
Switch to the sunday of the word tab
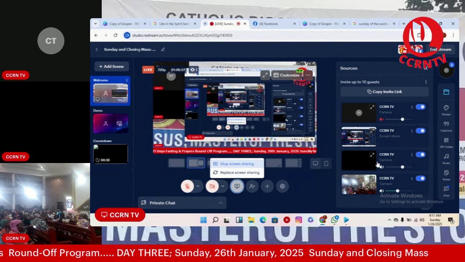click(374, 24)
